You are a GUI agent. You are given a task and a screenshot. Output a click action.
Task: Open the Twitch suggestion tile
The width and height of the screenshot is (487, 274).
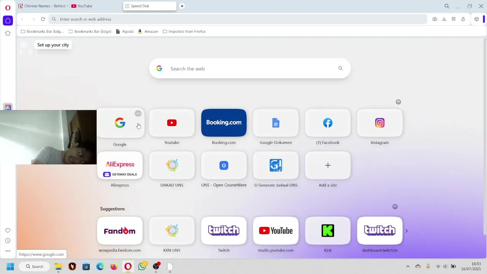pyautogui.click(x=224, y=231)
